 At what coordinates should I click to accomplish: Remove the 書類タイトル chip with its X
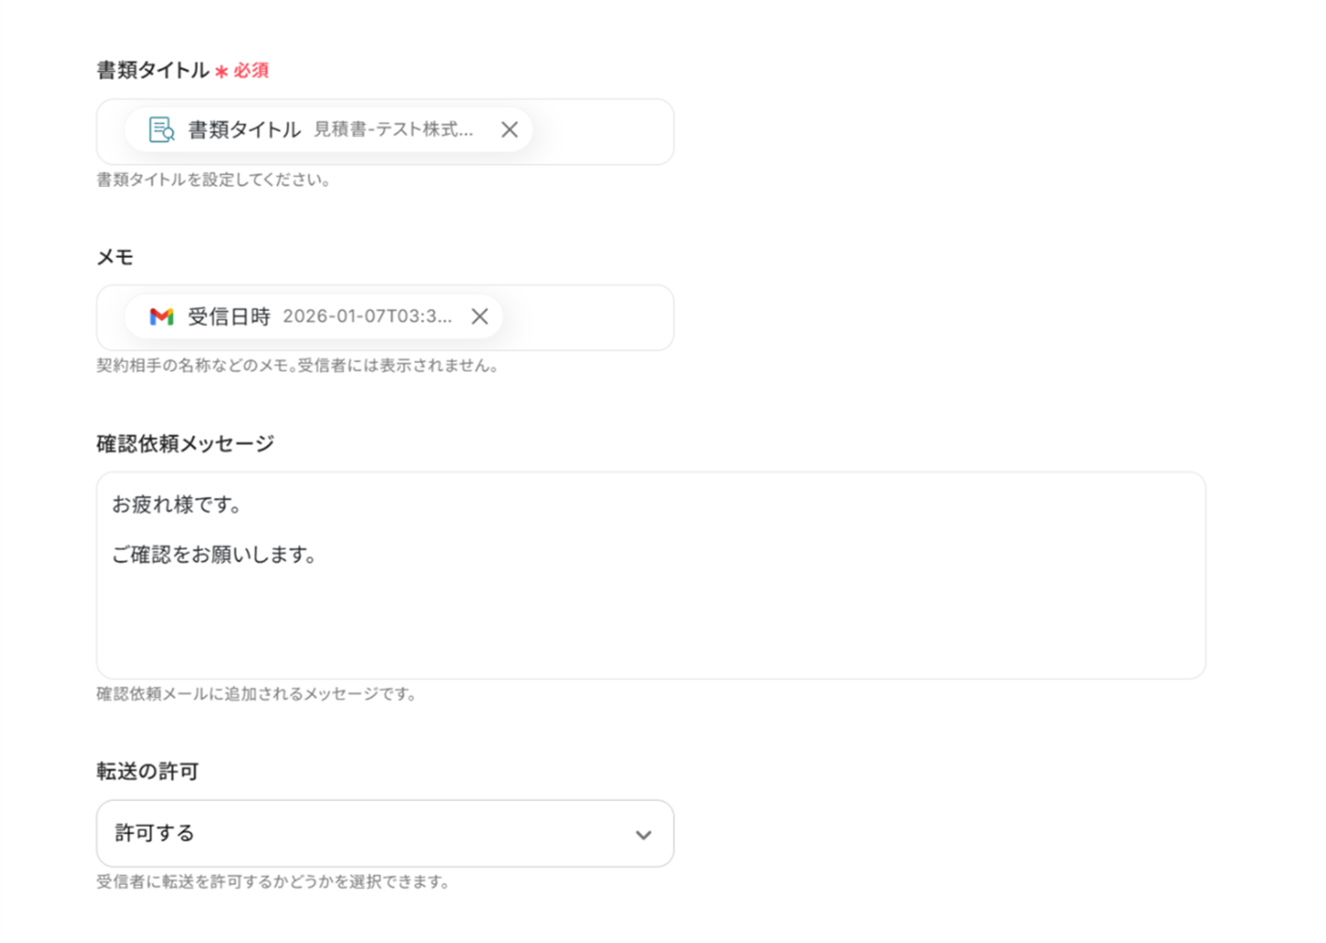click(x=509, y=130)
